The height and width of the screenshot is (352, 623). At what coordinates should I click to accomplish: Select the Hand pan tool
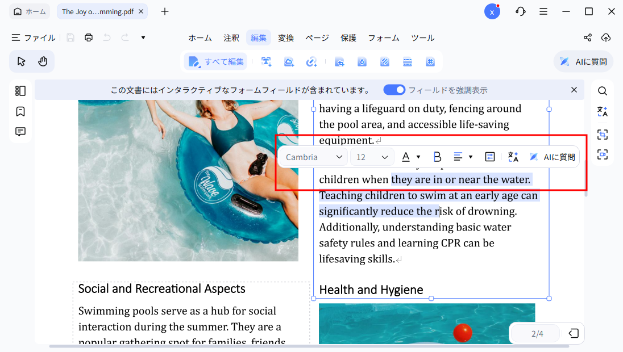[43, 61]
